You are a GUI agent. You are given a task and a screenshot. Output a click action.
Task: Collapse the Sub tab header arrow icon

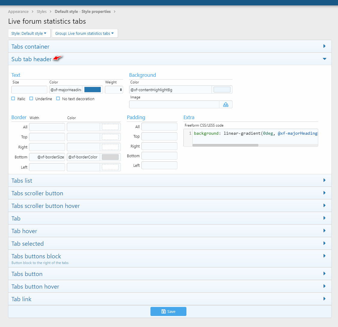[x=324, y=59]
